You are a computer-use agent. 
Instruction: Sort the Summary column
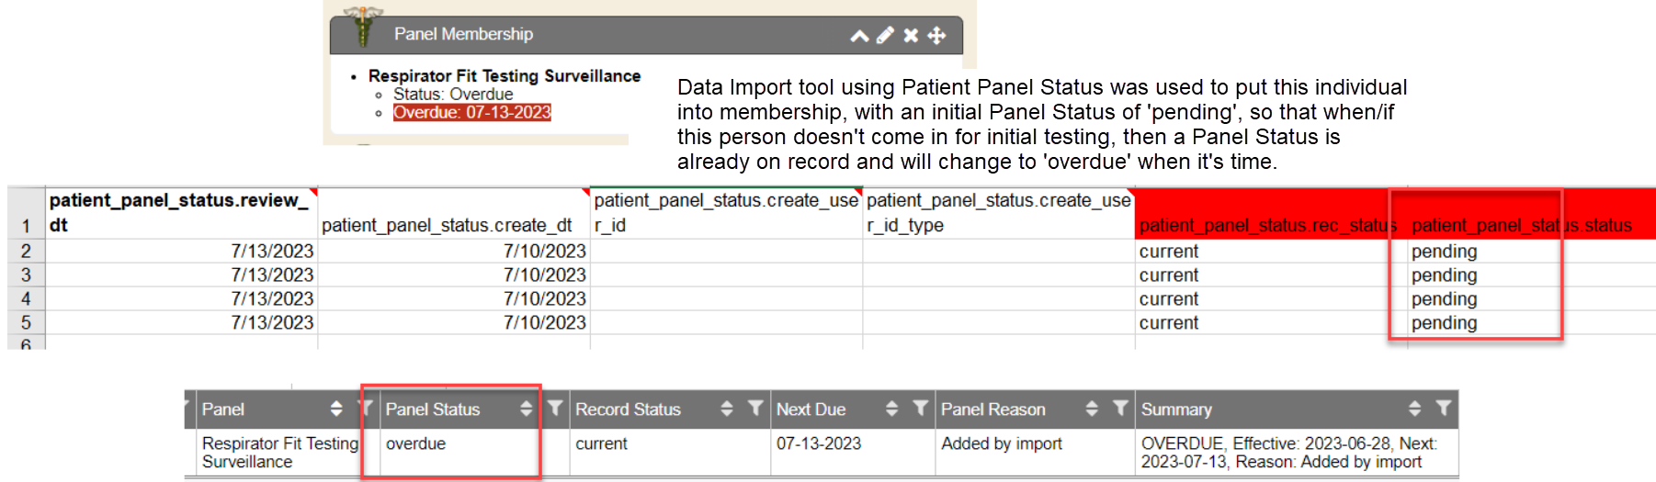(1414, 409)
